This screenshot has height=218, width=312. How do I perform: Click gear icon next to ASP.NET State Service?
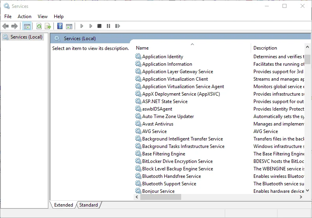[138, 101]
